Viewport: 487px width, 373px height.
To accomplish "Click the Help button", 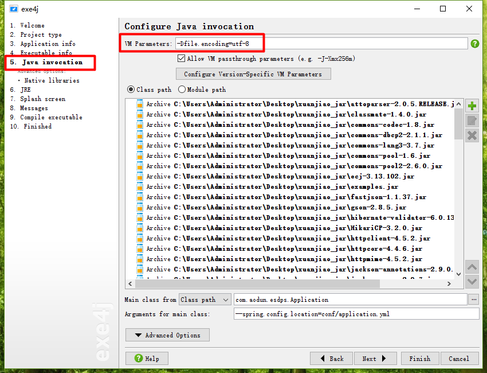I will point(147,359).
